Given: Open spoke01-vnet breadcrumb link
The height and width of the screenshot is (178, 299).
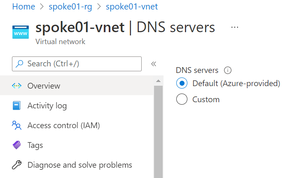Looking at the screenshot, I should click(x=132, y=7).
